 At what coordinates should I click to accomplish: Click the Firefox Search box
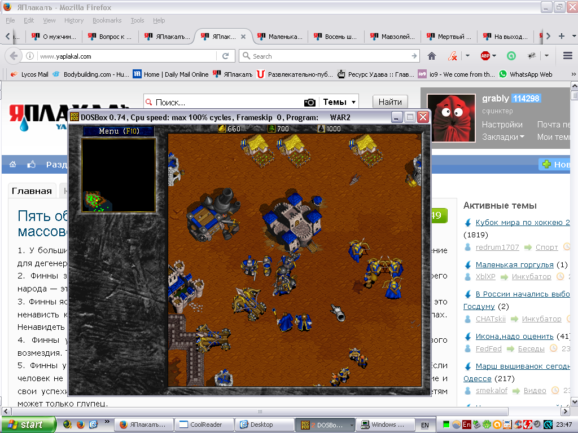(329, 56)
